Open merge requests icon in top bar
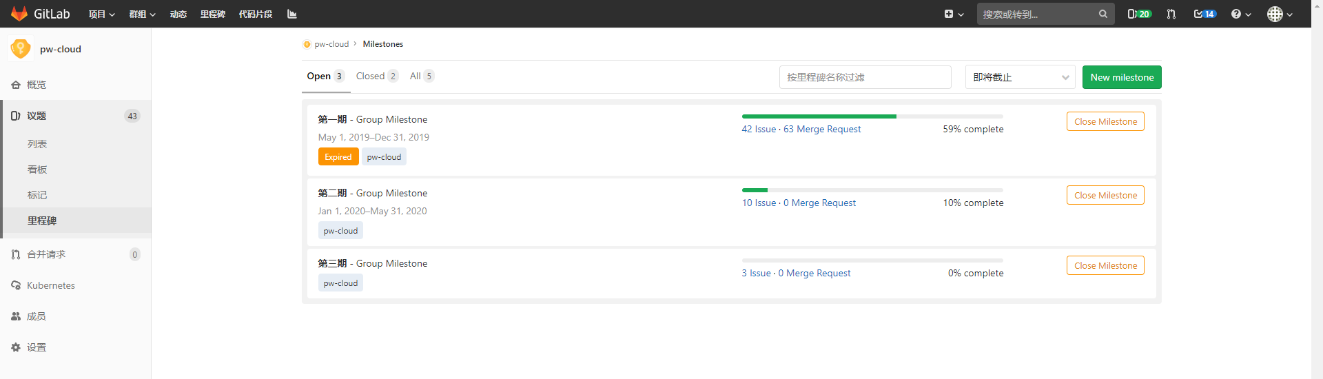The image size is (1323, 379). (x=1171, y=14)
